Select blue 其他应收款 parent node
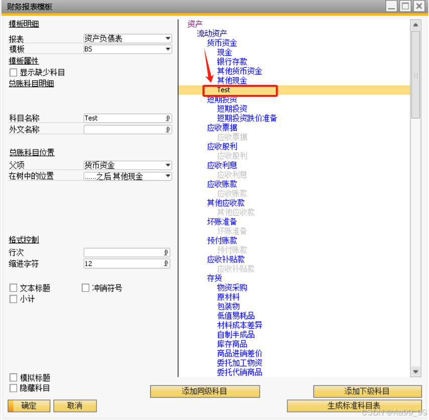The width and height of the screenshot is (429, 420). pos(226,203)
